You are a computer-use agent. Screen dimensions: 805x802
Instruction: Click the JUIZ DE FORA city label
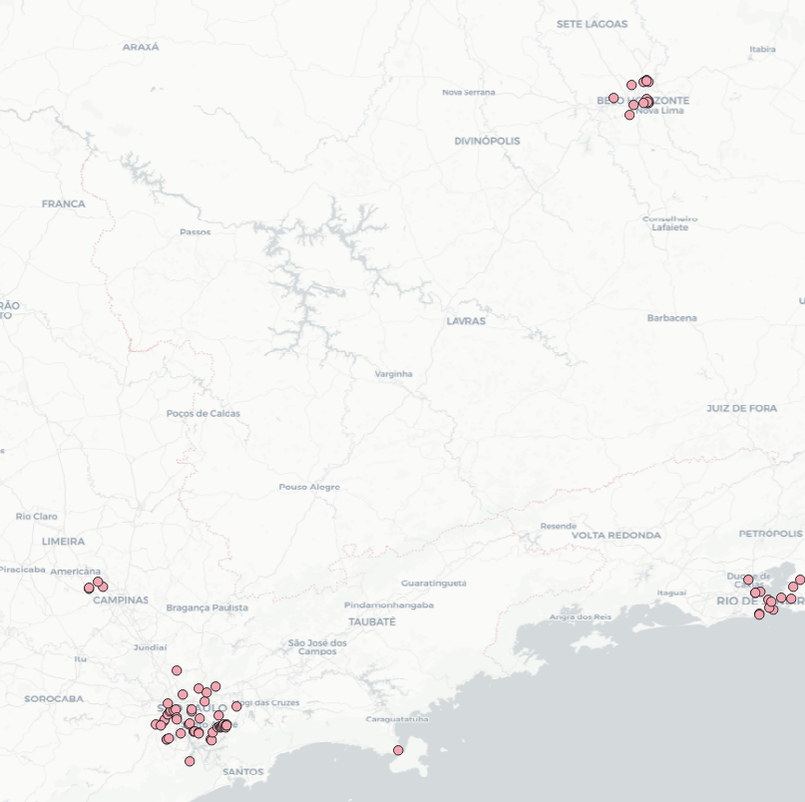[741, 408]
